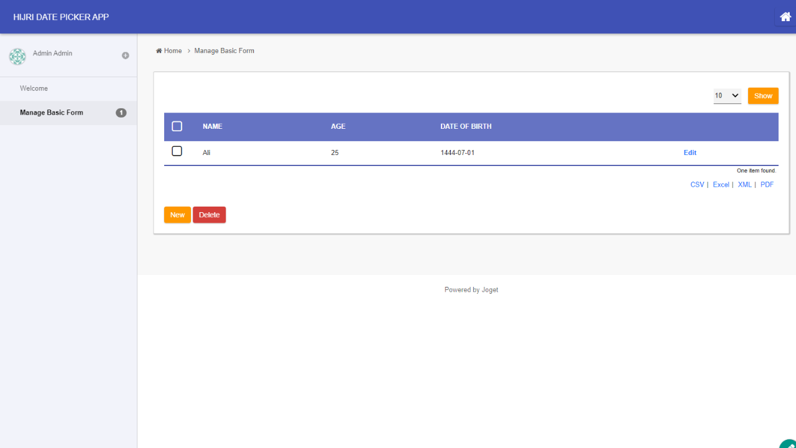796x448 pixels.
Task: Open the Welcome menu item
Action: coord(34,88)
